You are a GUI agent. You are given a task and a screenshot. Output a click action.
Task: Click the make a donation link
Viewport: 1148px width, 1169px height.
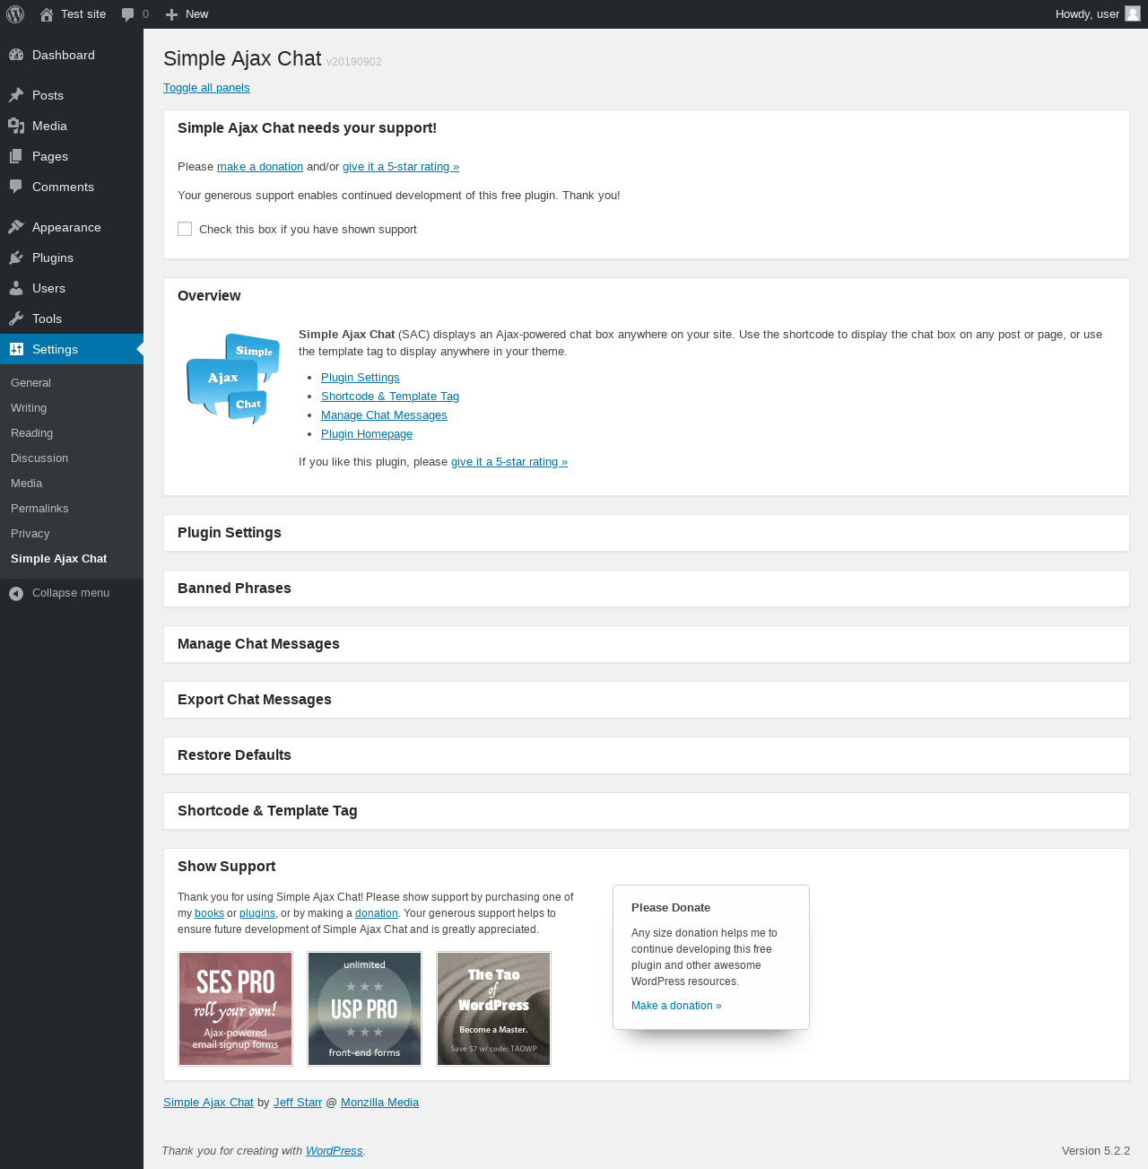[x=260, y=166]
